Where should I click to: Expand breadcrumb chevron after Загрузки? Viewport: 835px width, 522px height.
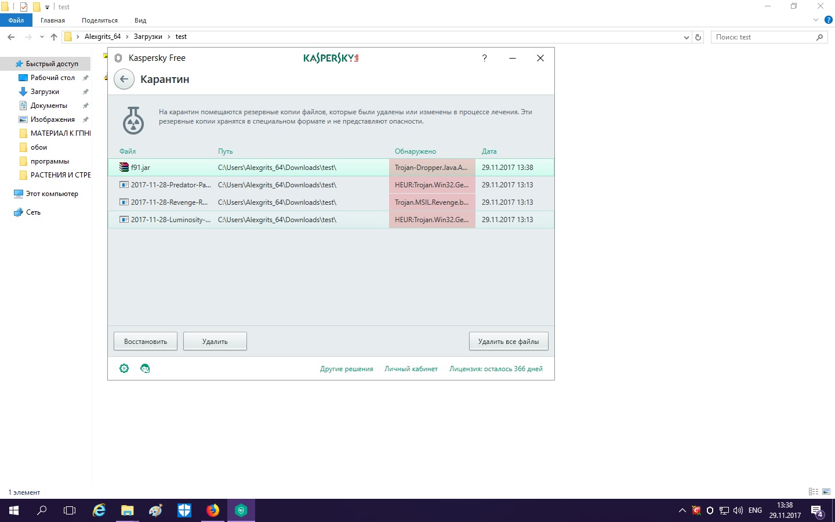169,37
